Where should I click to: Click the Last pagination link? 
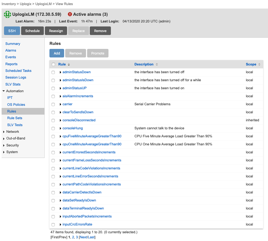[91, 237]
